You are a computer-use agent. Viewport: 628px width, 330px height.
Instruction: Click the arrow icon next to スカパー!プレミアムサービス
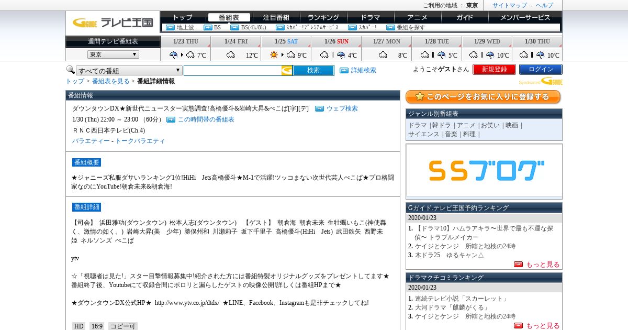279,27
